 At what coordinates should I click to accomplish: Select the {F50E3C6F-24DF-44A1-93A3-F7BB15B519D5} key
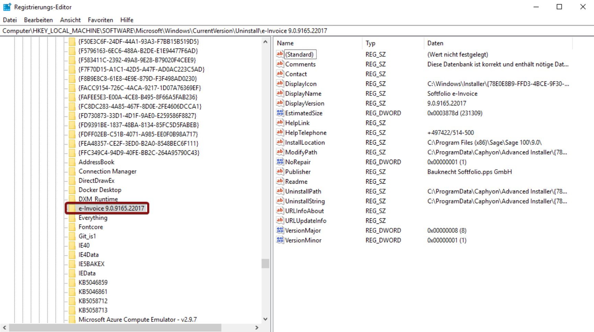139,42
